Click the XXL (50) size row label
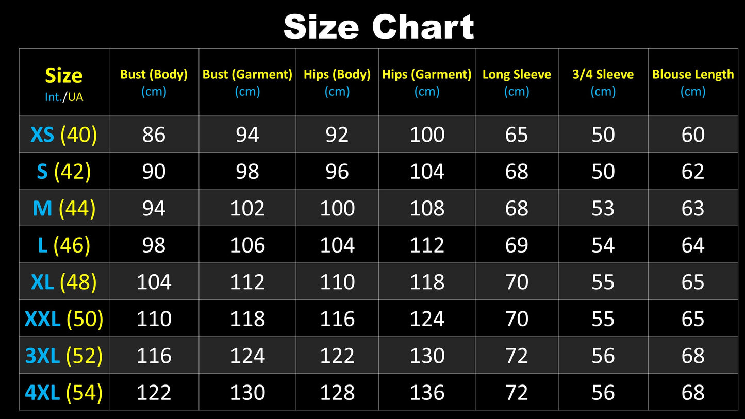The image size is (745, 419). point(64,319)
